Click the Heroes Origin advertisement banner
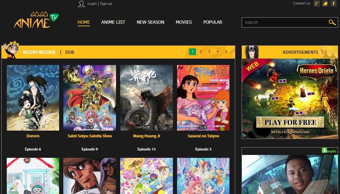This screenshot has height=194, width=340. (290, 99)
